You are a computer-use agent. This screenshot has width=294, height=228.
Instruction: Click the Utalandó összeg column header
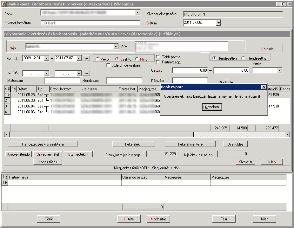(143, 177)
